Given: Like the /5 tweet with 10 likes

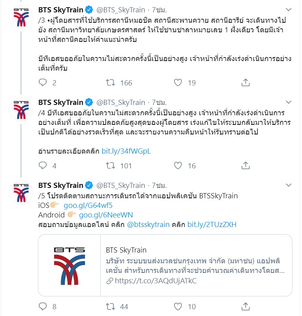Looking at the screenshot, I should pos(178,306).
